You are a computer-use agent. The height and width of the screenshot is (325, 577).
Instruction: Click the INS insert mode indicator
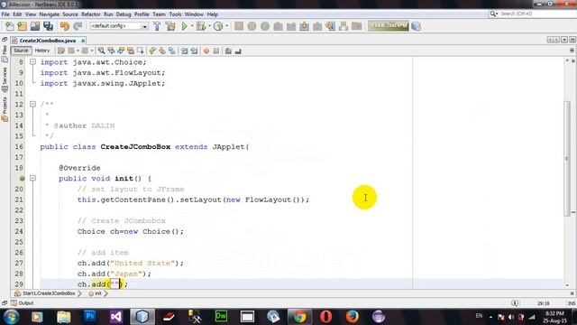pos(572,303)
